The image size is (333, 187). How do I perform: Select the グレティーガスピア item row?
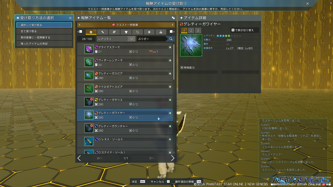coord(125,76)
